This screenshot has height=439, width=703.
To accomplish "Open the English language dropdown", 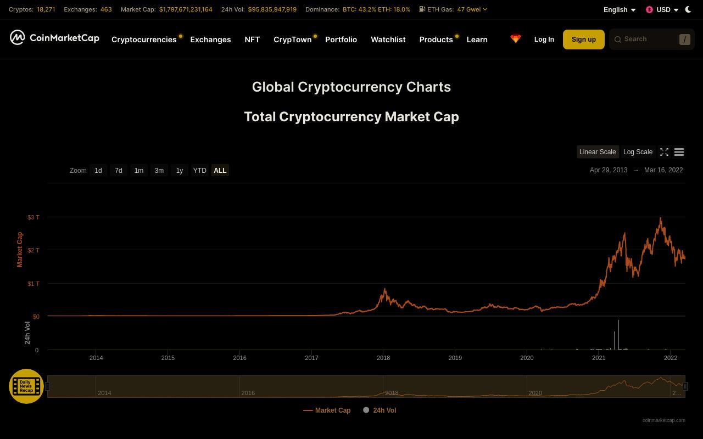I will tap(620, 10).
